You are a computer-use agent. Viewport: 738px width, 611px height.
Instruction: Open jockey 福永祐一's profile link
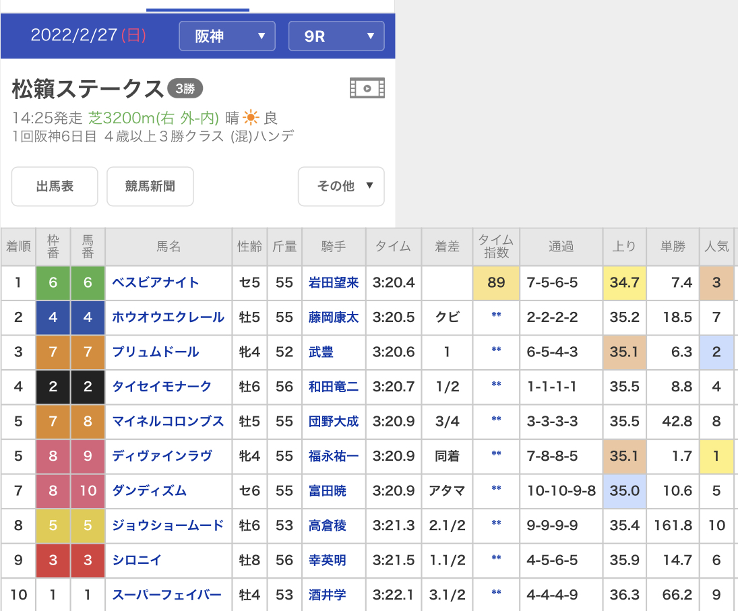(334, 457)
